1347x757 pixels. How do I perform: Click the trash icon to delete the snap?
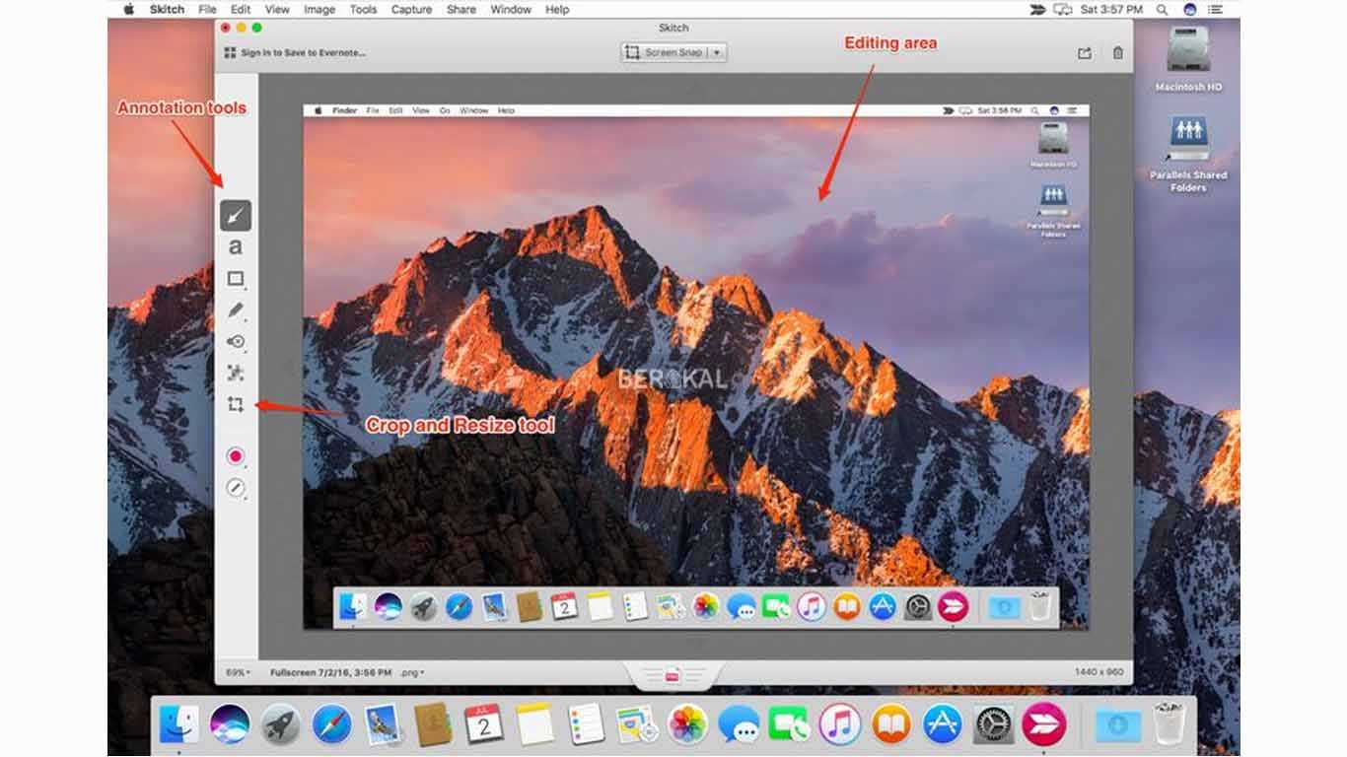pos(1117,53)
